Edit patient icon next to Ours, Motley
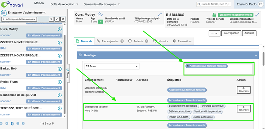265x129 pixels. point(100,14)
